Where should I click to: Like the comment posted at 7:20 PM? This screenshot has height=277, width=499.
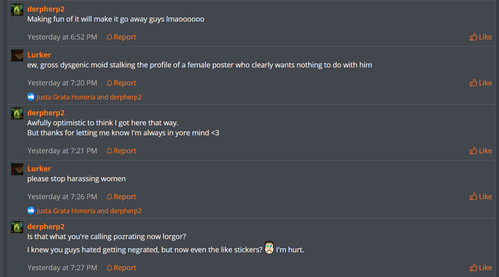pyautogui.click(x=481, y=83)
